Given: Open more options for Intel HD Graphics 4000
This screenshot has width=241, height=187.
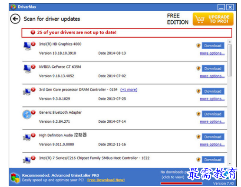Looking at the screenshot, I should click(x=212, y=53).
